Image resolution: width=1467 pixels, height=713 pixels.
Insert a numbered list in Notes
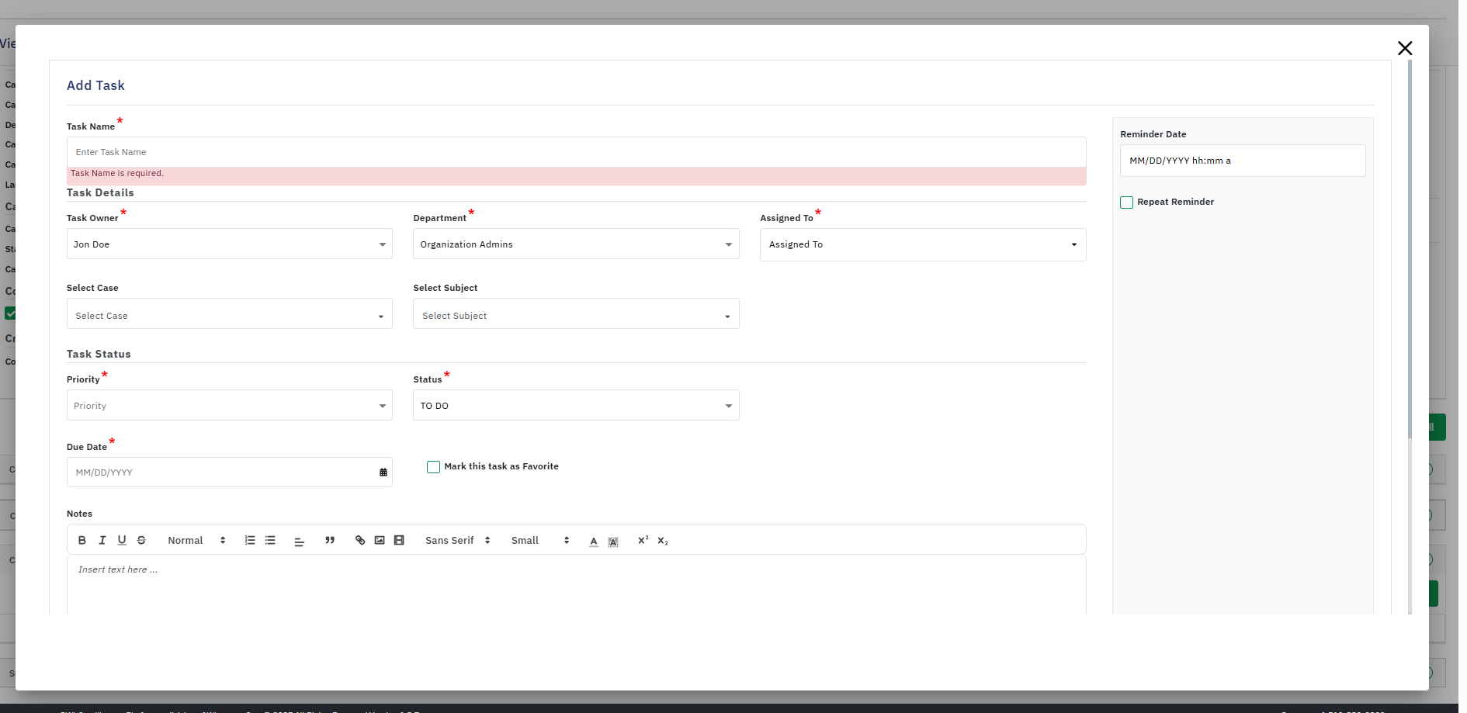pyautogui.click(x=250, y=541)
